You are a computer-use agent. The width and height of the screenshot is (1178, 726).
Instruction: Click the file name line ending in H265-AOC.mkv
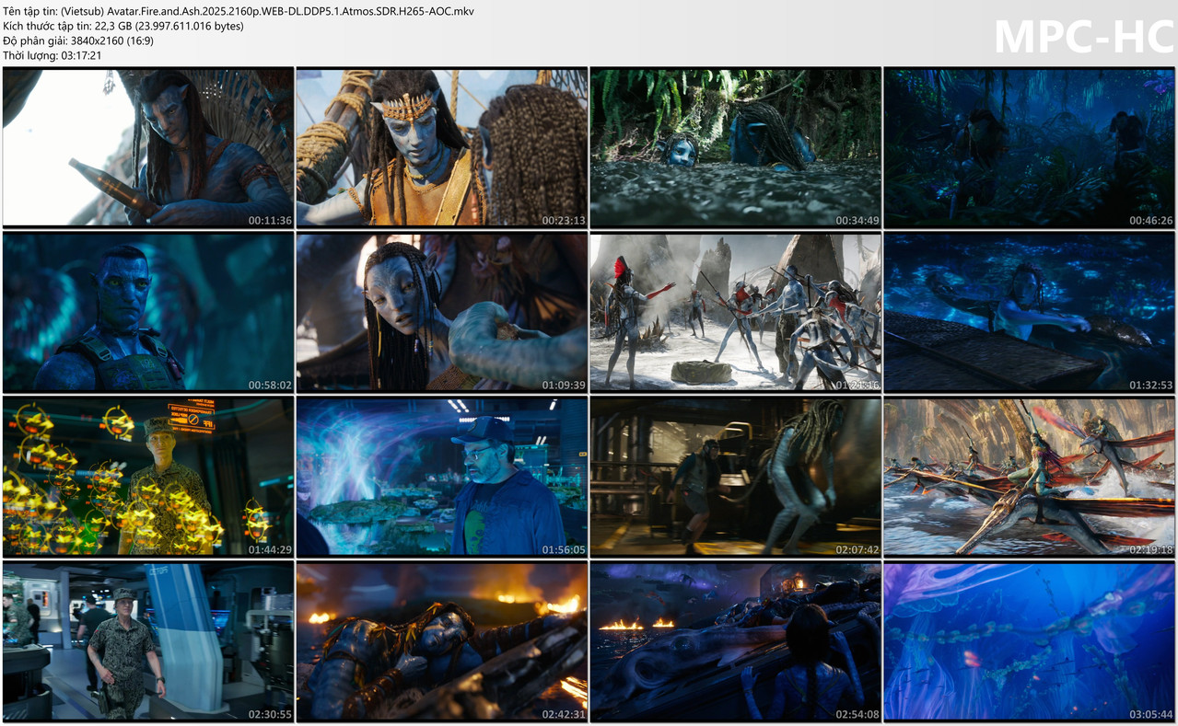point(239,11)
